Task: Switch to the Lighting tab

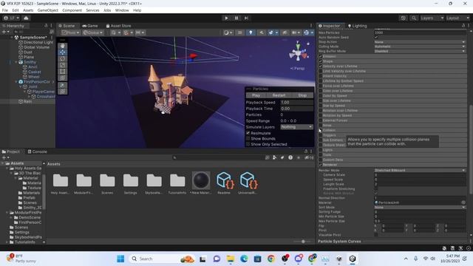Action: coord(357,26)
